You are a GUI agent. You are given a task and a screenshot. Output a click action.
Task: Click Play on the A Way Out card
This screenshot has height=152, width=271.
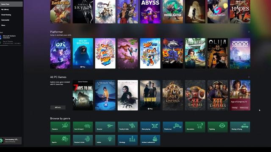(x=150, y=109)
